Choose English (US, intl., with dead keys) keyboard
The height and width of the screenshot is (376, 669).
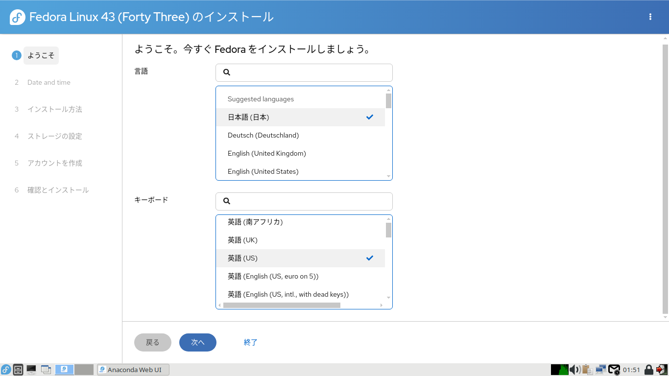(x=301, y=294)
